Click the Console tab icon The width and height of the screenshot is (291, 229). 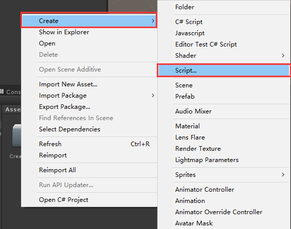(2, 91)
